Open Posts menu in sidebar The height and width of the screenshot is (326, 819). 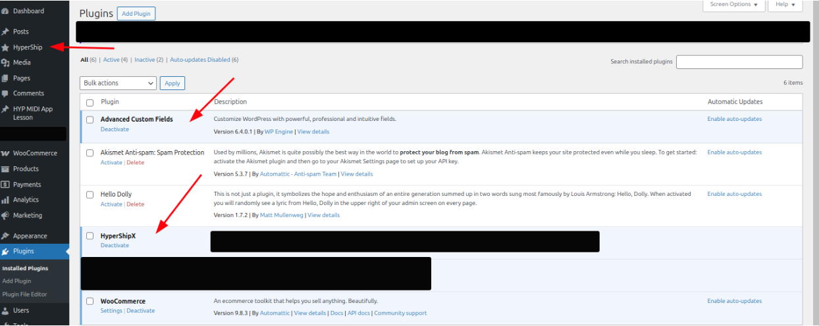[x=21, y=32]
